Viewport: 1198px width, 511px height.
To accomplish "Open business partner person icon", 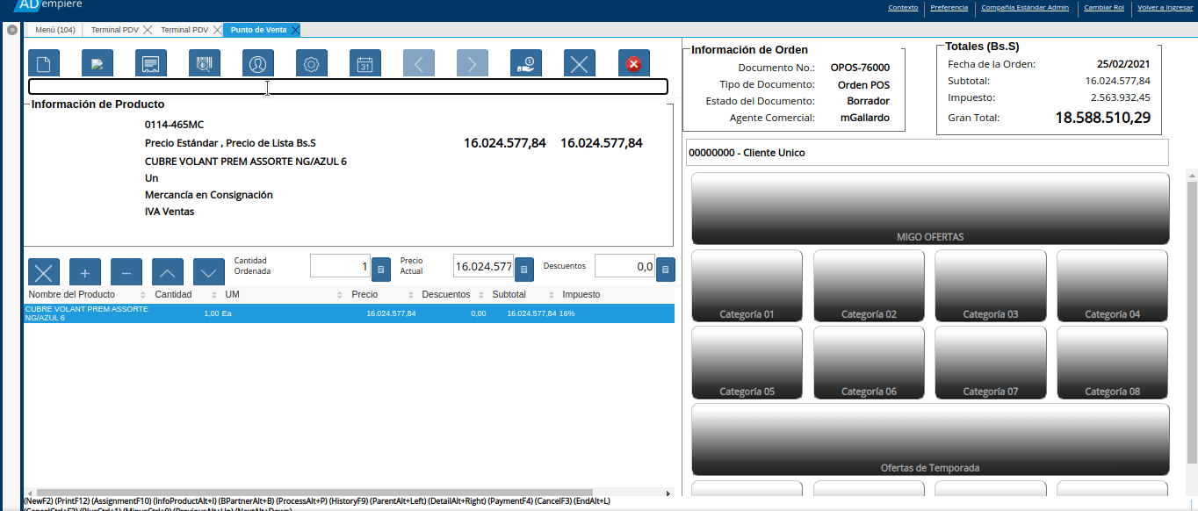I will 258,63.
